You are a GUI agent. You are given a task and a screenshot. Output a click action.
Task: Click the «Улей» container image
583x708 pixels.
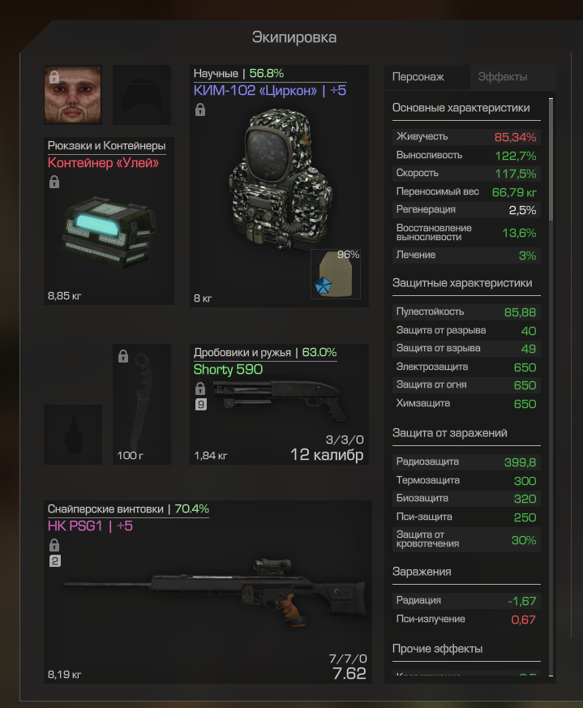[109, 232]
